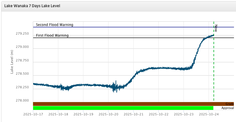Select the 2025-10-17 date on the x-axis

click(33, 114)
